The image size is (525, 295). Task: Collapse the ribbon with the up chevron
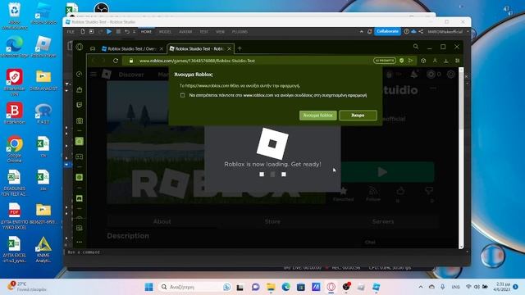tap(361, 31)
